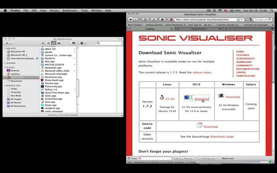This screenshot has width=277, height=173.
Task: Open the Apple menu
Action: click(x=5, y=10)
